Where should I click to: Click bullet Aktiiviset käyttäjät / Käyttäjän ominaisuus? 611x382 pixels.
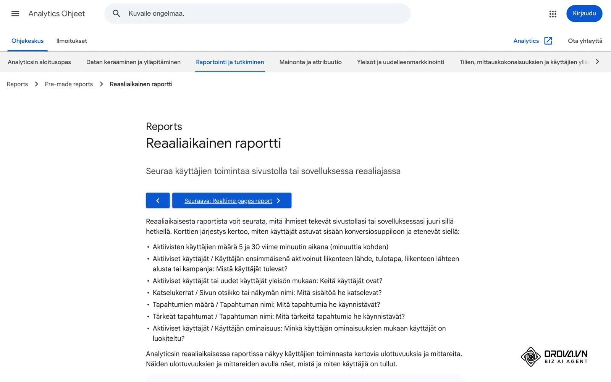click(x=299, y=333)
